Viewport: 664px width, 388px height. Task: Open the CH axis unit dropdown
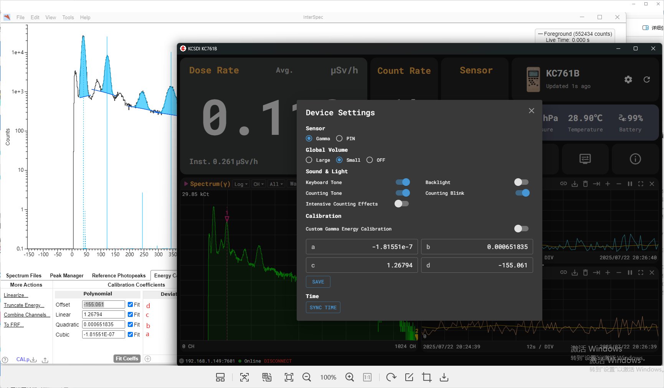click(258, 184)
